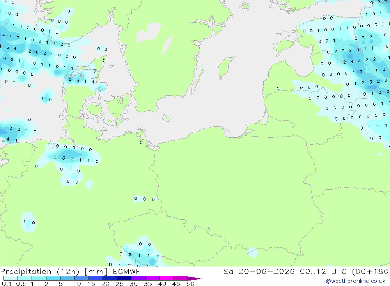Select the 10–15 mm legend color segment

coord(82,278)
